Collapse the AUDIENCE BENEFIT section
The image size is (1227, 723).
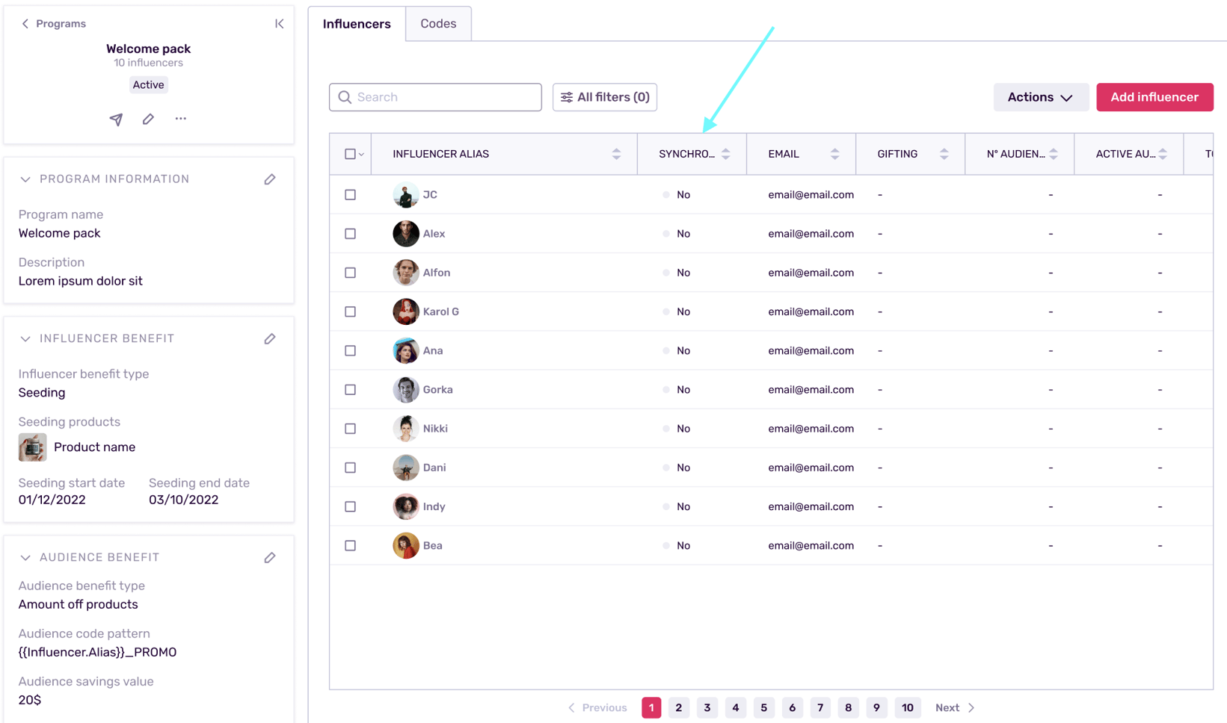click(x=25, y=557)
